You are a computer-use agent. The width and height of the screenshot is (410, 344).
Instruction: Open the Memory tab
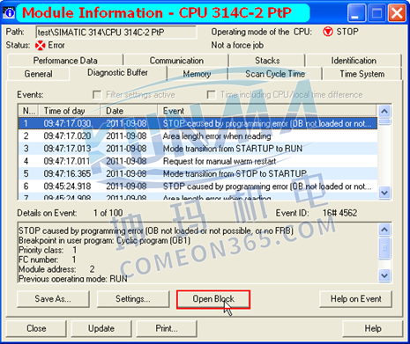[x=197, y=74]
